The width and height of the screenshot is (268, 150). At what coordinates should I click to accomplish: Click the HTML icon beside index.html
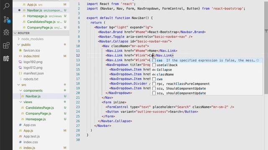click(x=21, y=56)
